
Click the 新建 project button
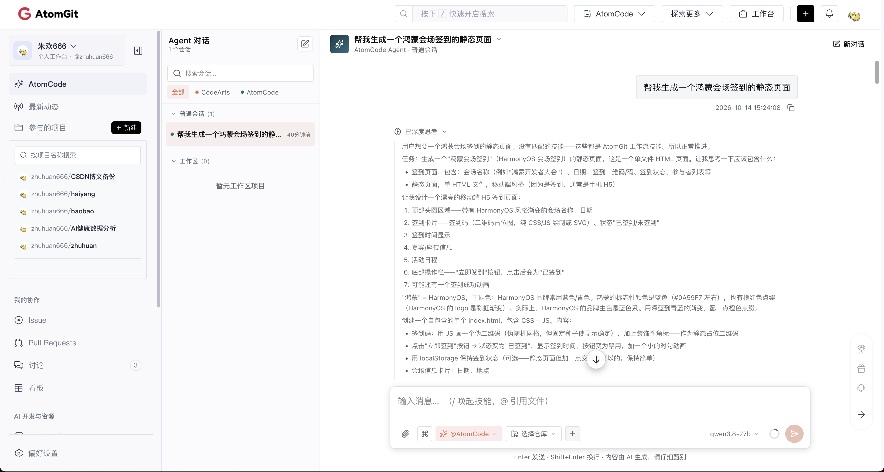[126, 128]
